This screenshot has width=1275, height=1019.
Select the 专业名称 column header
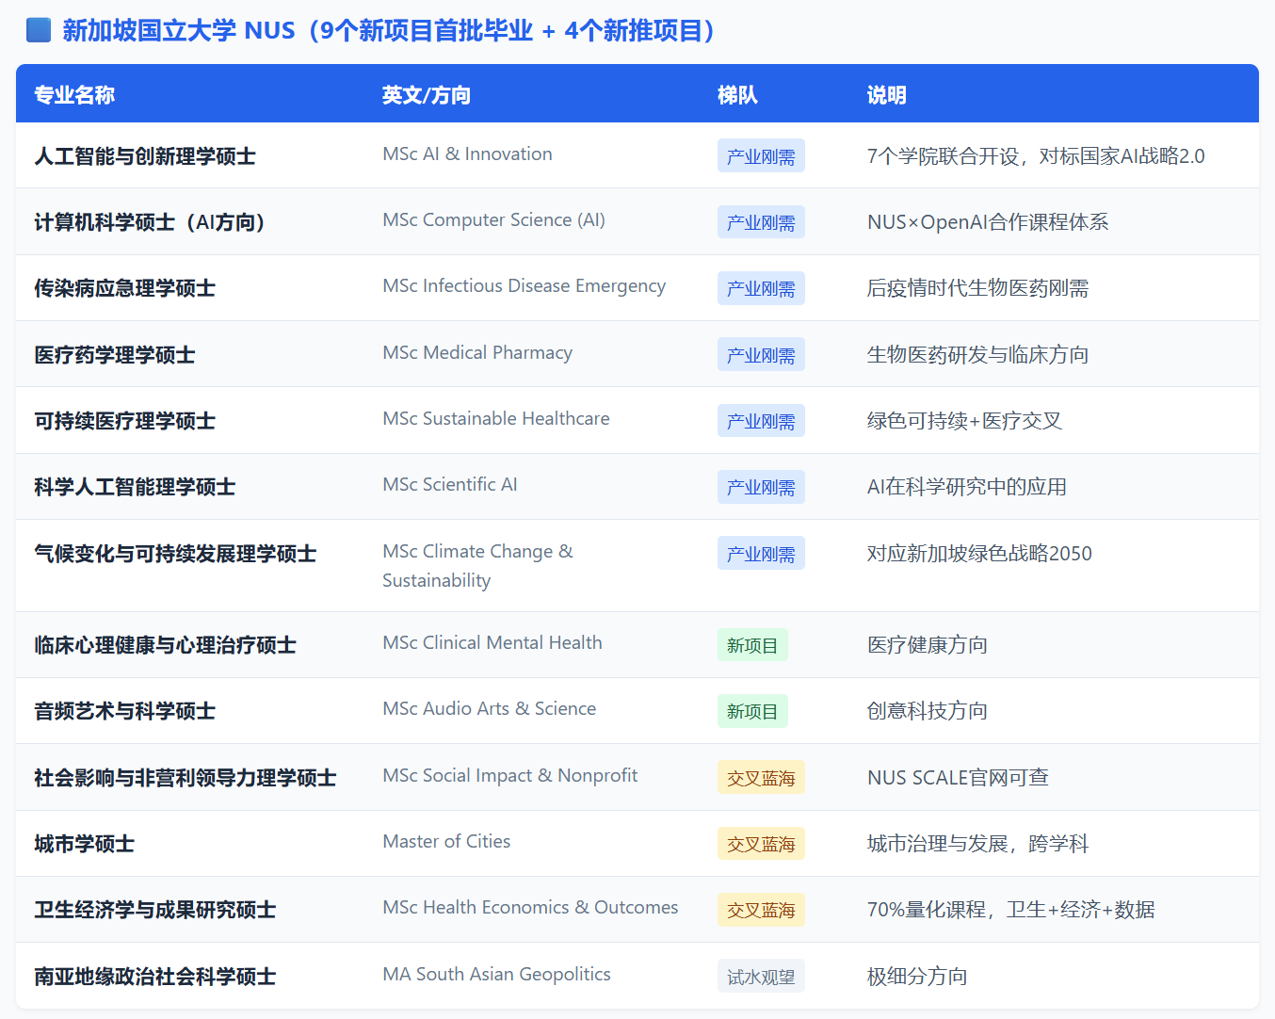(74, 95)
